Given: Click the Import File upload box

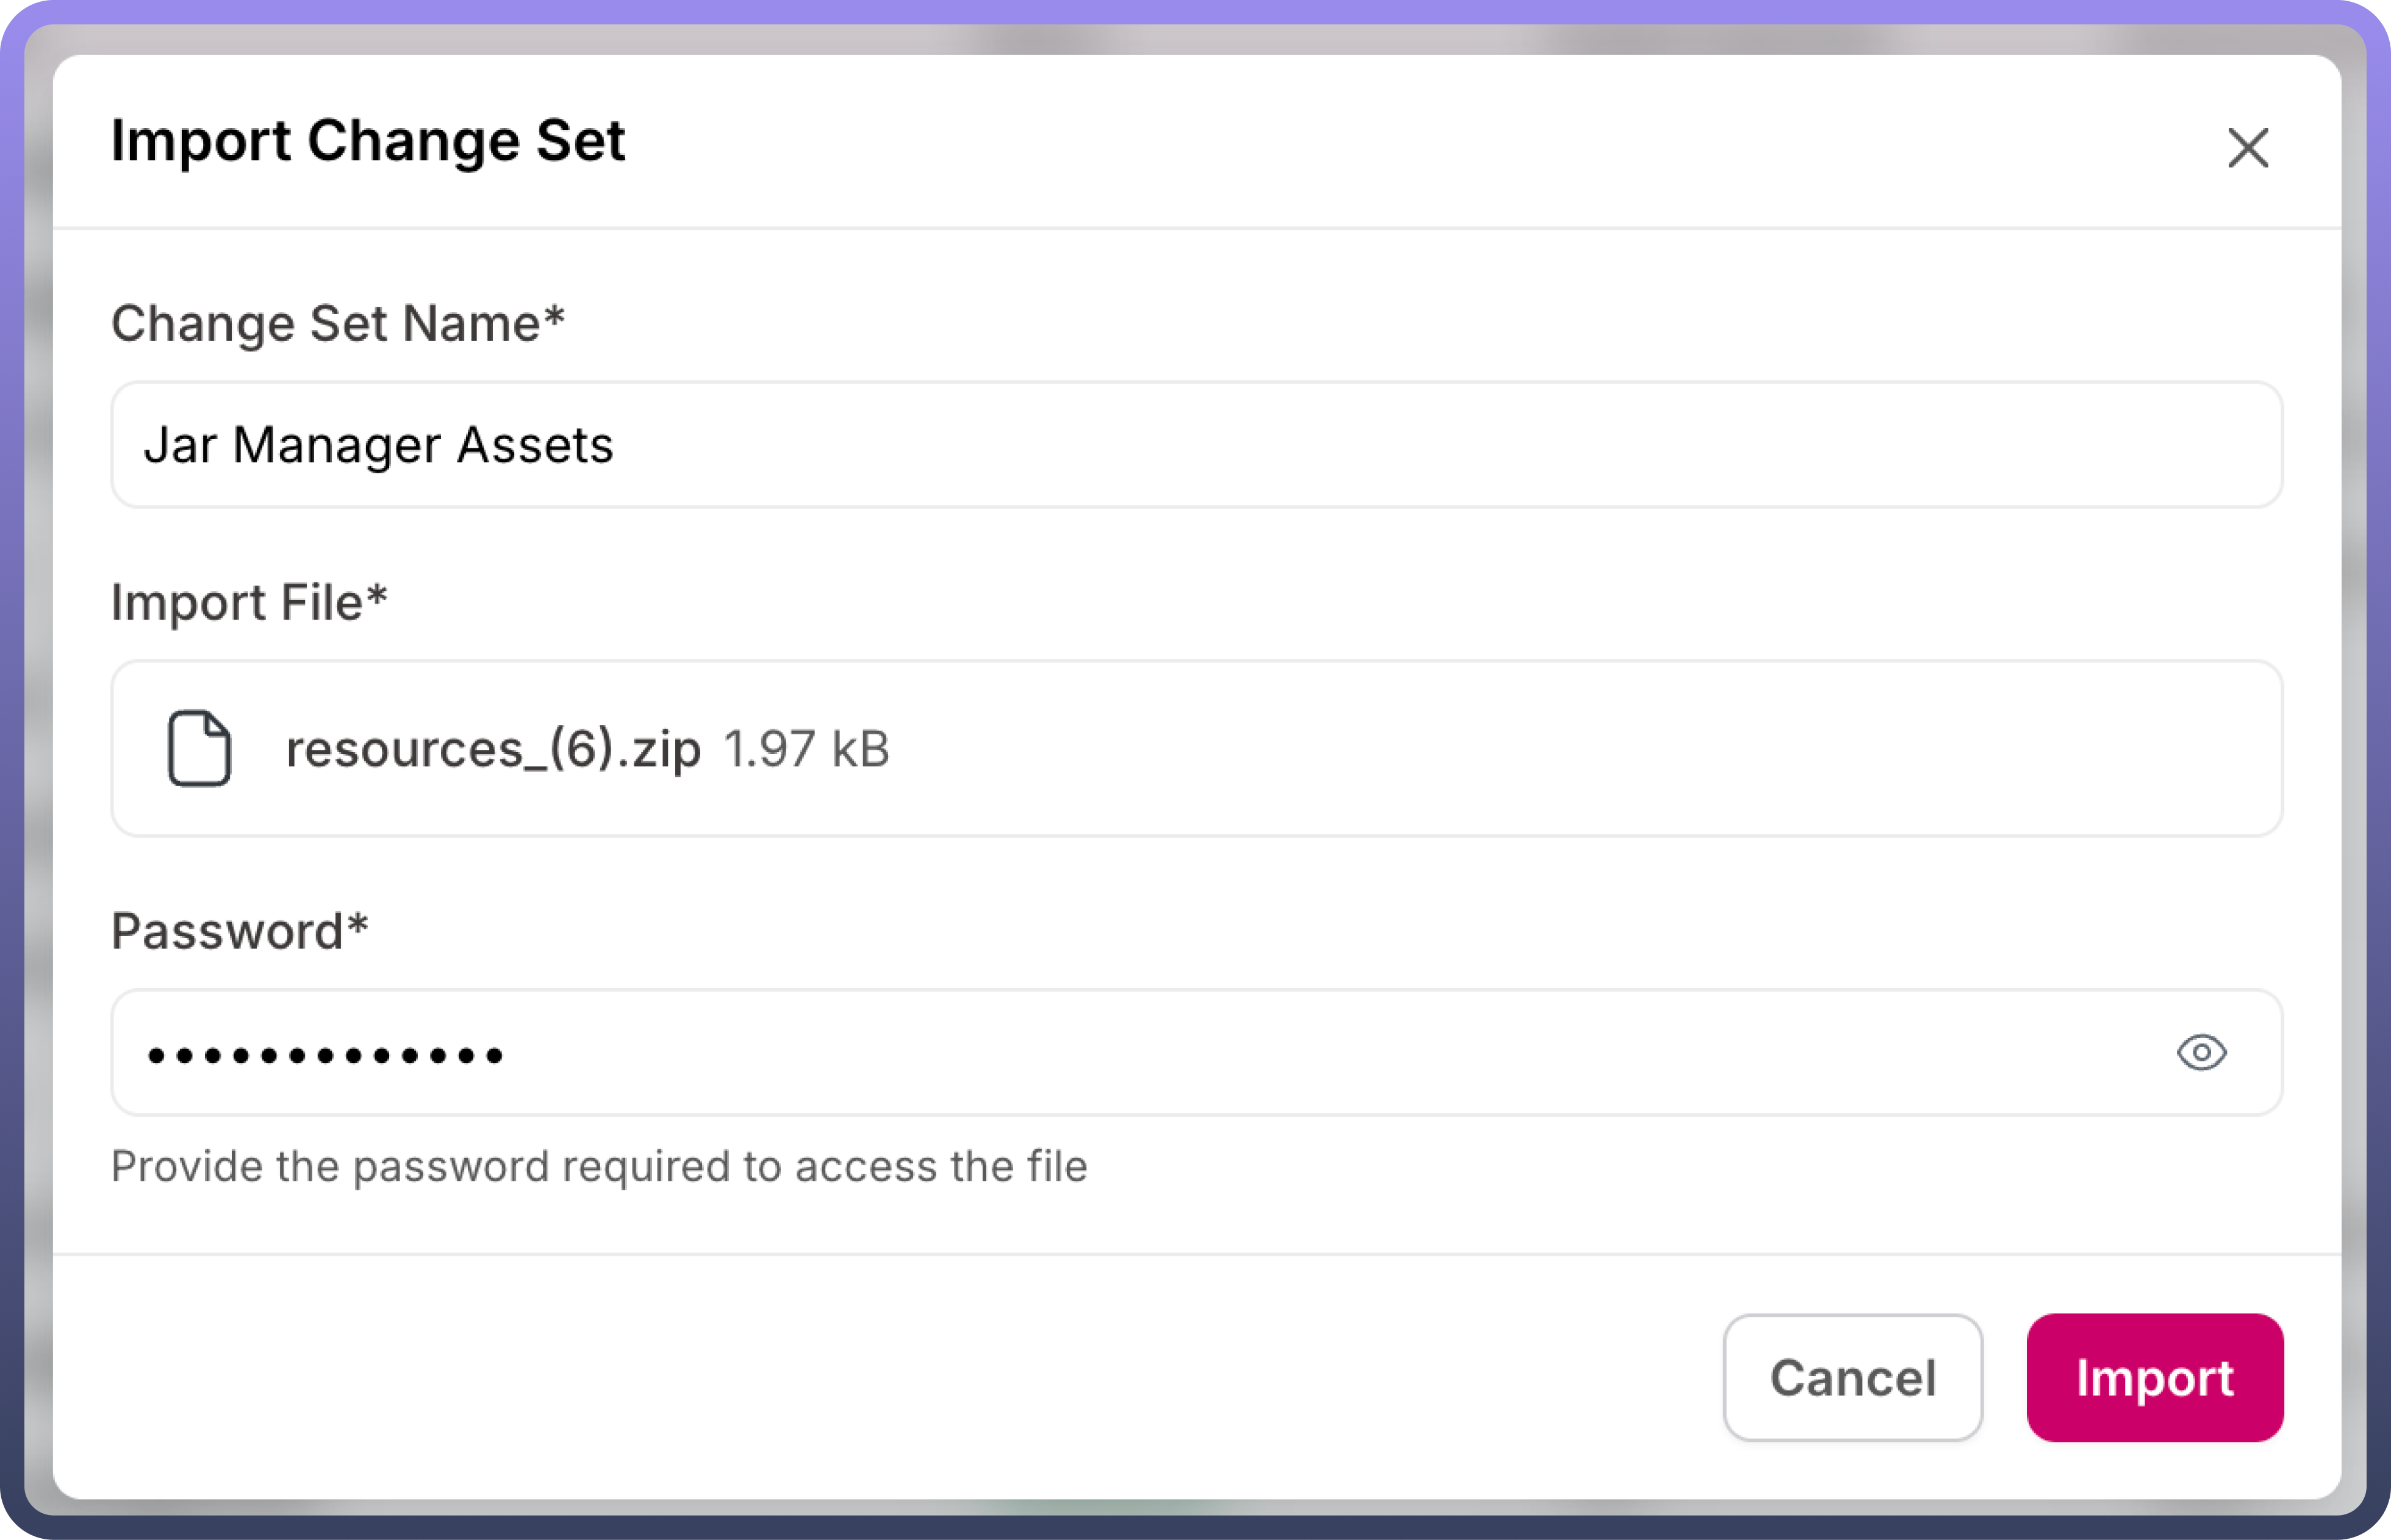Looking at the screenshot, I should (x=1500, y=748).
